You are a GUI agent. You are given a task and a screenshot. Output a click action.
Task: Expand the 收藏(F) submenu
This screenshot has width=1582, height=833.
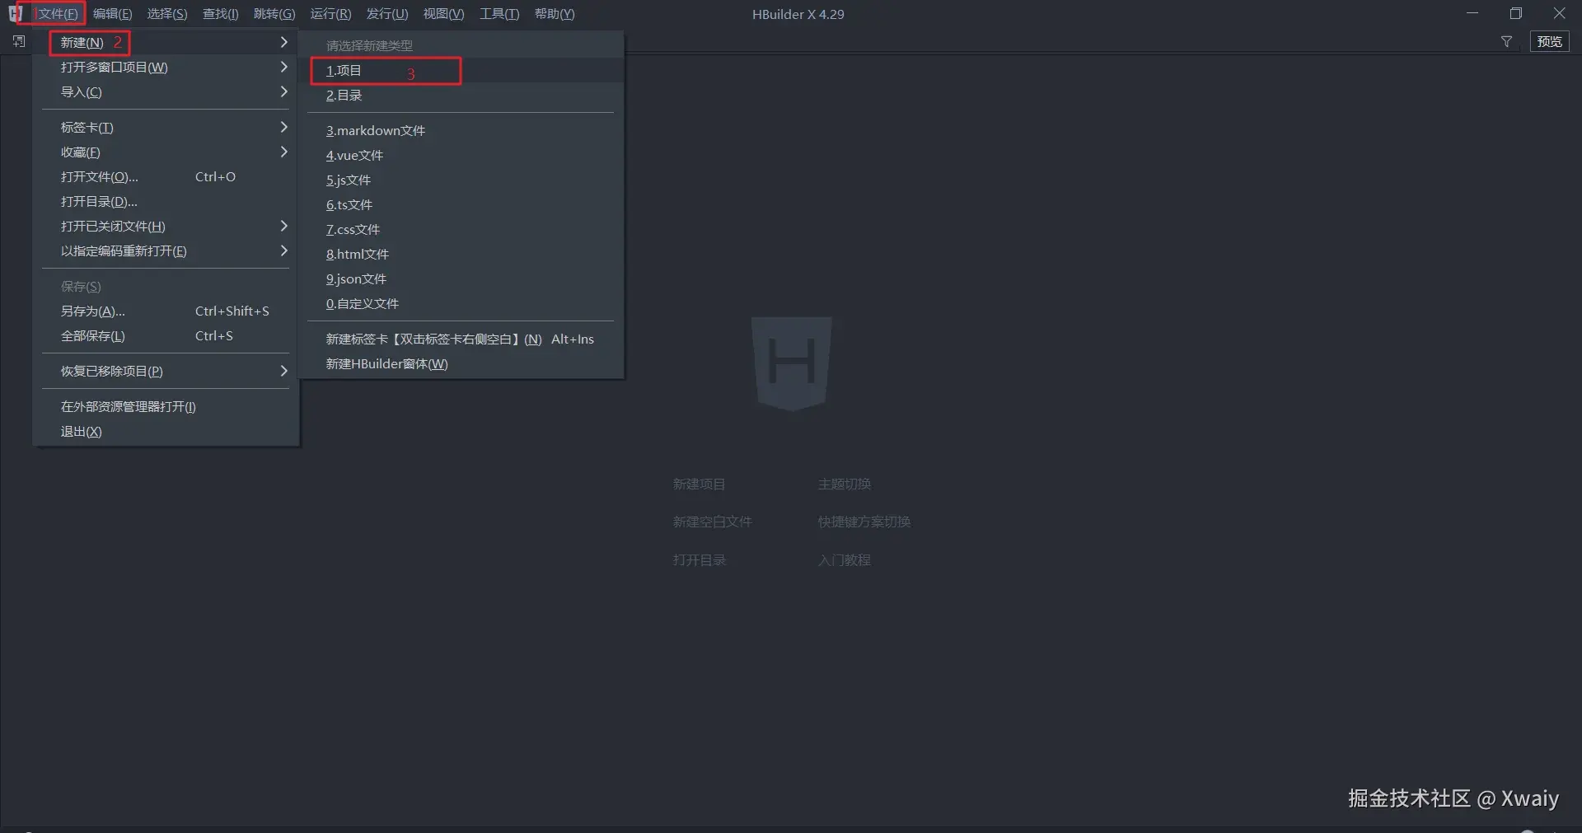pyautogui.click(x=166, y=152)
